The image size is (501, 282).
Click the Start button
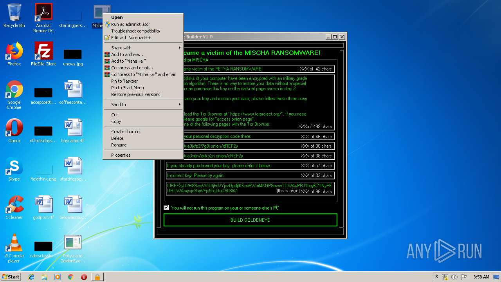[x=11, y=277]
